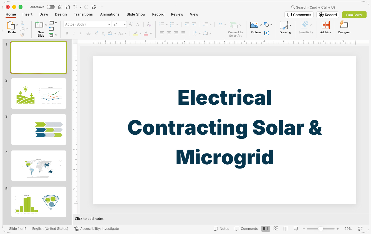Viewport: 371px width, 234px height.
Task: Click Increase Font Size
Action: (131, 24)
